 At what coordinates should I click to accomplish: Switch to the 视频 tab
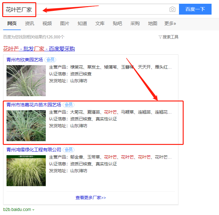point(47,24)
